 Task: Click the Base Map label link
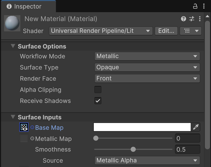point(49,128)
